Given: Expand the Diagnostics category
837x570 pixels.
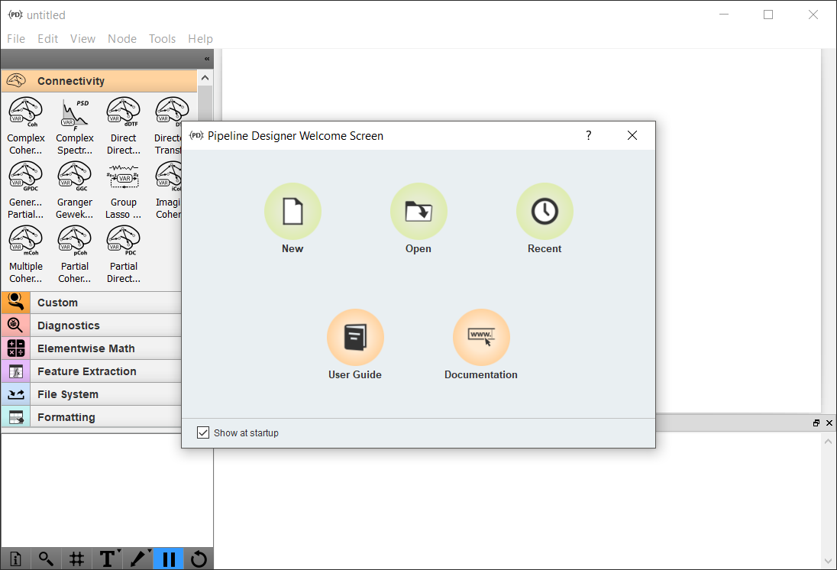Looking at the screenshot, I should [69, 325].
